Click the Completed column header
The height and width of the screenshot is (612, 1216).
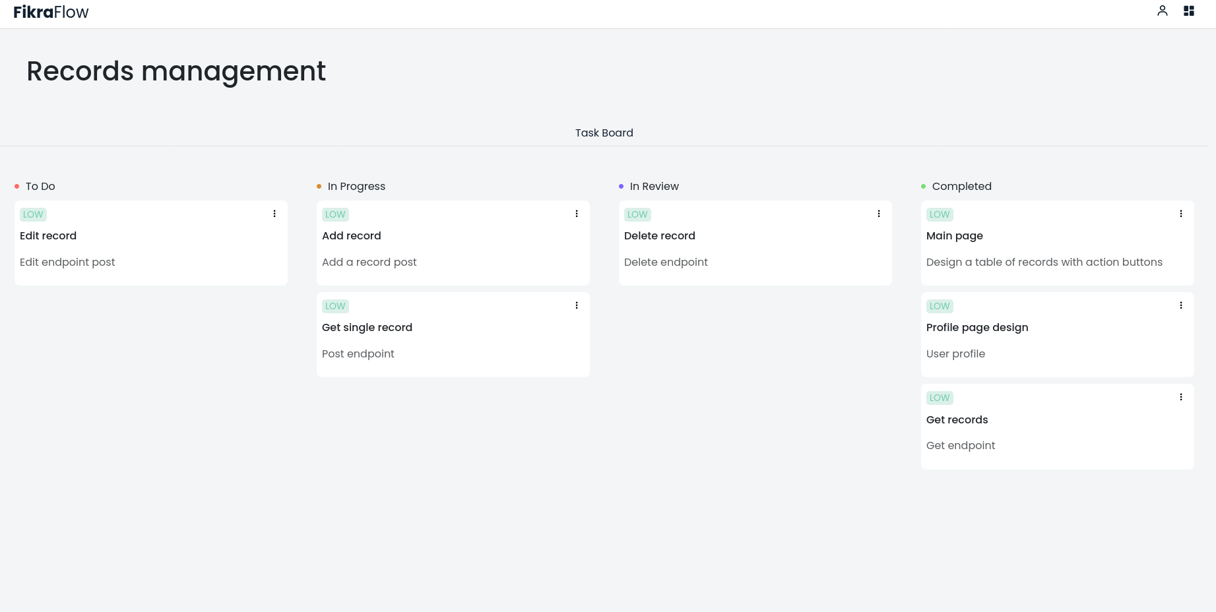click(961, 187)
